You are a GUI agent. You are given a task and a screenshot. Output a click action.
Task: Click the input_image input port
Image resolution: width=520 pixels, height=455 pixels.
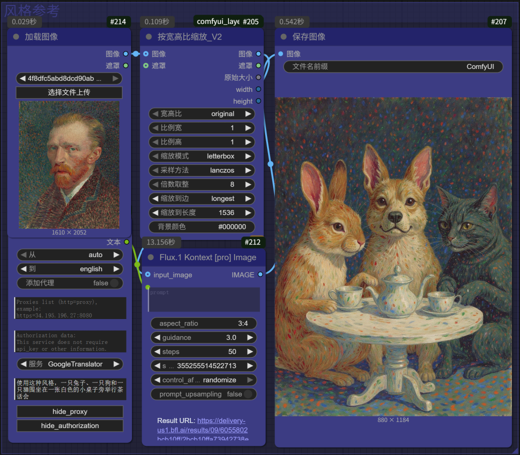(148, 275)
